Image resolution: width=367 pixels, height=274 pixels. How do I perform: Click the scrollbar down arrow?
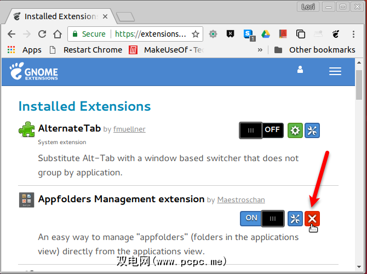[x=359, y=267]
